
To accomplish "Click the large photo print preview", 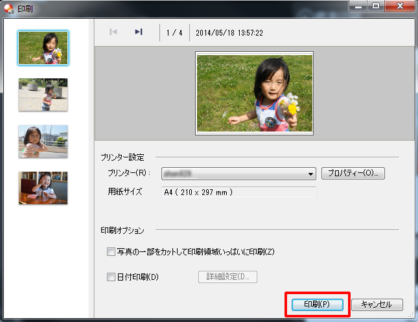I will click(x=254, y=93).
